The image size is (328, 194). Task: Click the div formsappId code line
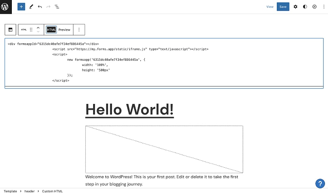[53, 44]
